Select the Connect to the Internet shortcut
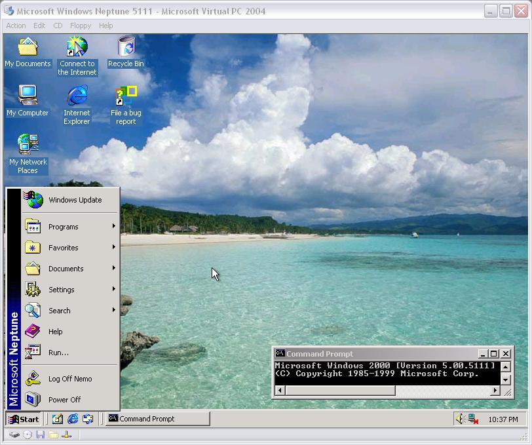 pyautogui.click(x=77, y=56)
